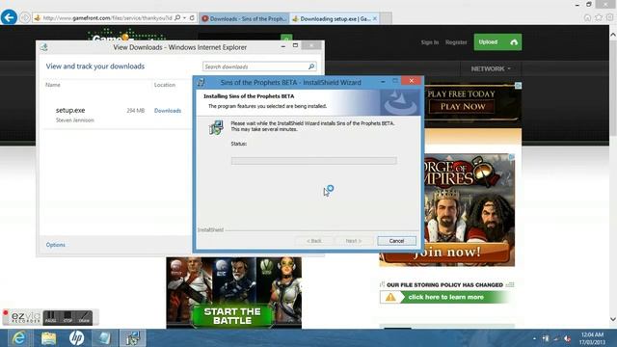Click the favorites star icon
The width and height of the screenshot is (617, 347).
599,17
